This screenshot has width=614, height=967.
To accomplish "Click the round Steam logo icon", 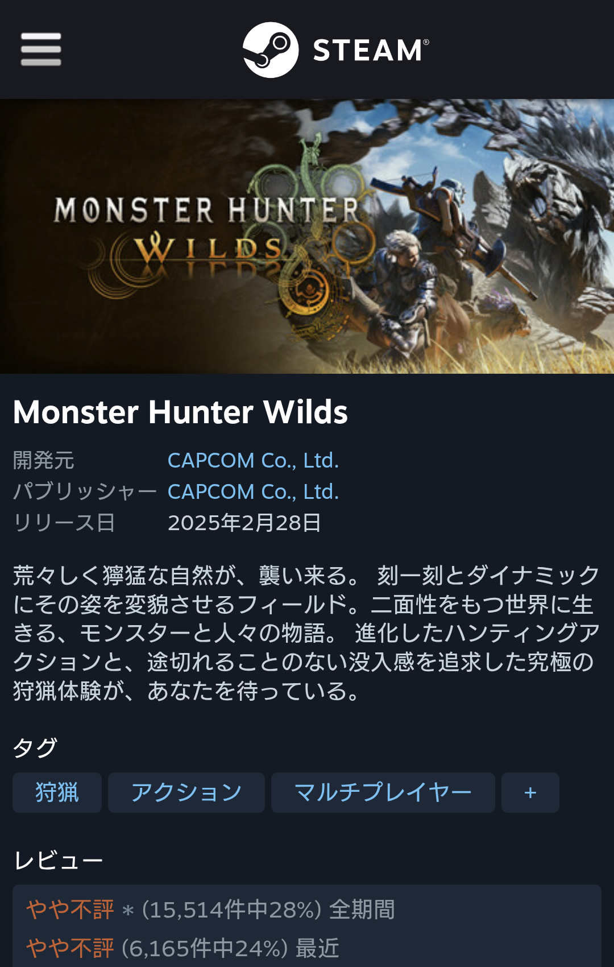I will pyautogui.click(x=271, y=50).
